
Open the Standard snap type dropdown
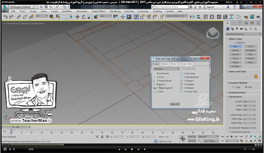166,69
